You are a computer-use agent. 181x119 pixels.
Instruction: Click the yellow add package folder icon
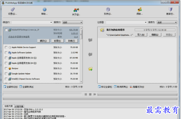[x=90, y=69]
